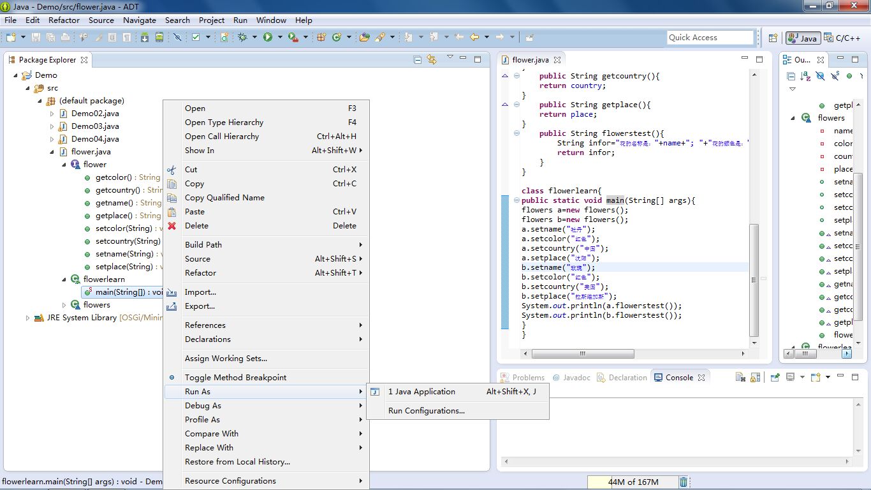871x490 pixels.
Task: Click the Run Last External Tool icon
Action: tap(293, 38)
